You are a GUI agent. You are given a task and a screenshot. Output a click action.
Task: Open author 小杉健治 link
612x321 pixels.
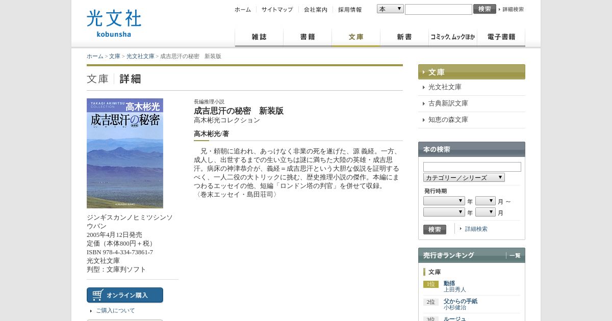tap(455, 307)
